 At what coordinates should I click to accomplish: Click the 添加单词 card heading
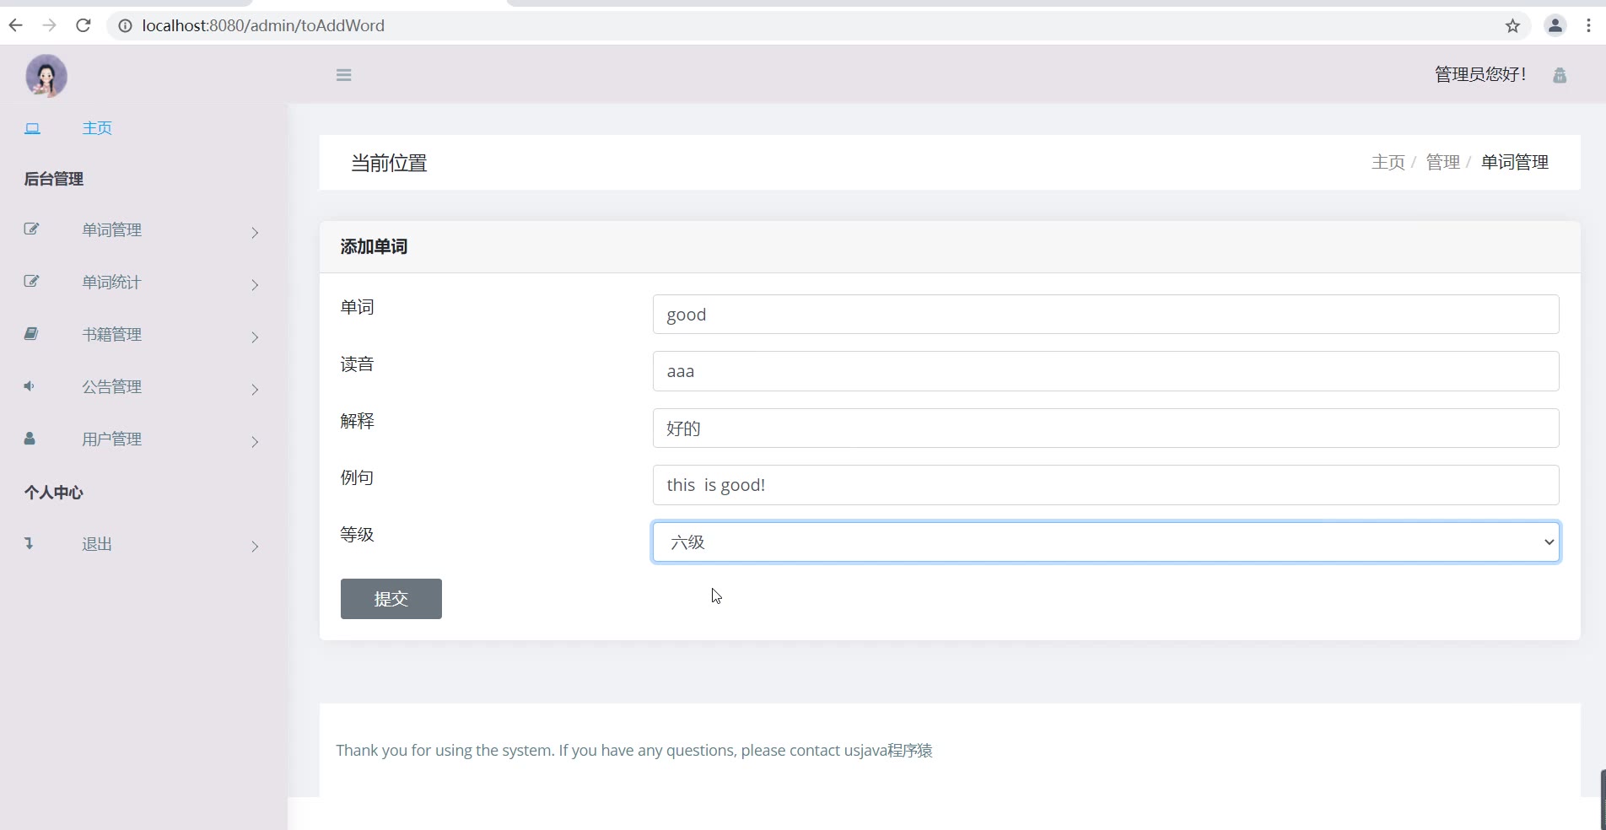click(374, 246)
